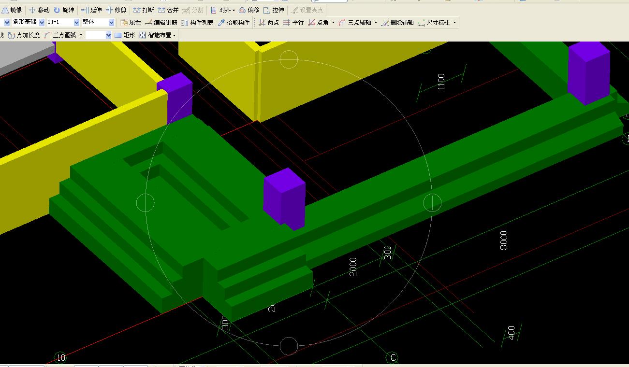Image resolution: width=629 pixels, height=367 pixels.
Task: Pick the 修剪 trim tool
Action: 116,10
